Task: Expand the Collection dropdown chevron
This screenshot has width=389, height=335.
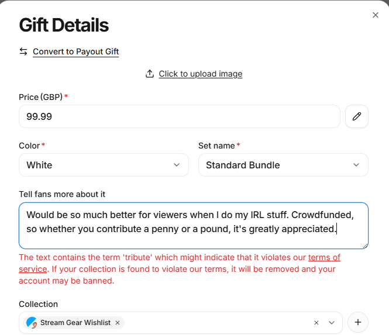Action: coord(332,323)
